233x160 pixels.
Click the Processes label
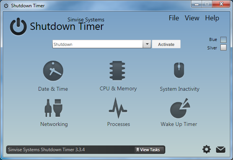pyautogui.click(x=119, y=124)
